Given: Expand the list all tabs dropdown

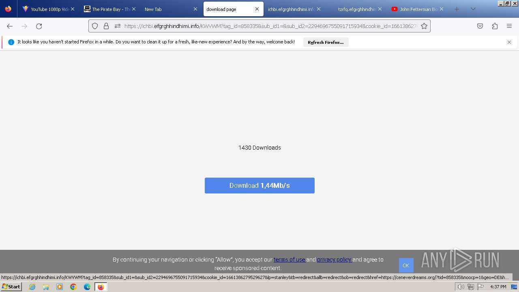Looking at the screenshot, I should (473, 9).
